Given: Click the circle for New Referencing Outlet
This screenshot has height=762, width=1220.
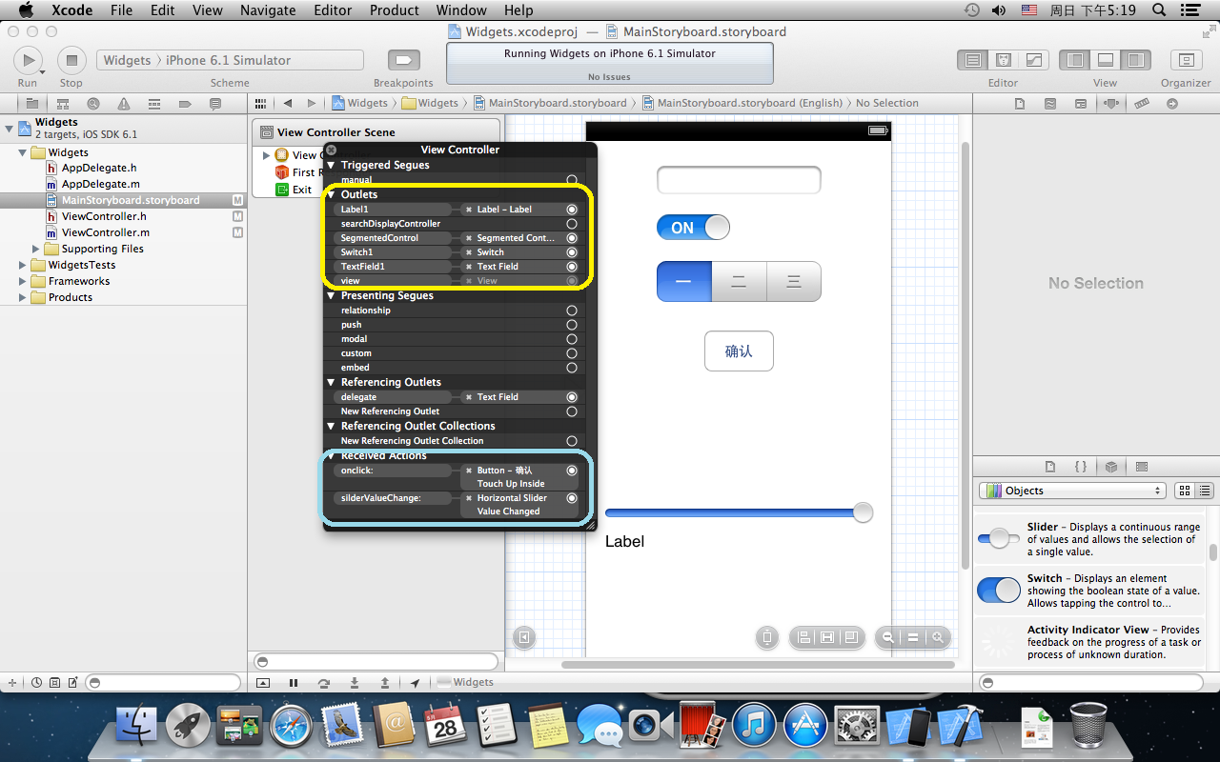Looking at the screenshot, I should click(x=572, y=411).
